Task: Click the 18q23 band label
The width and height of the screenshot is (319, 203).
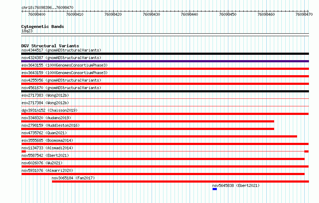Action: pyautogui.click(x=27, y=31)
